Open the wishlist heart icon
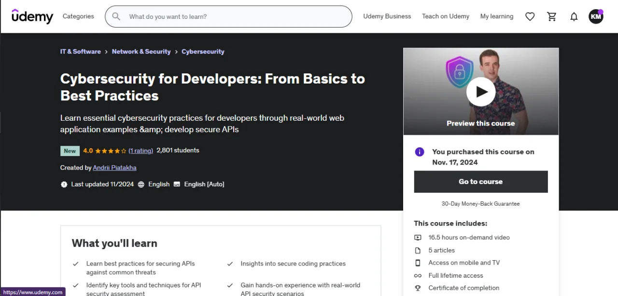 pyautogui.click(x=530, y=16)
